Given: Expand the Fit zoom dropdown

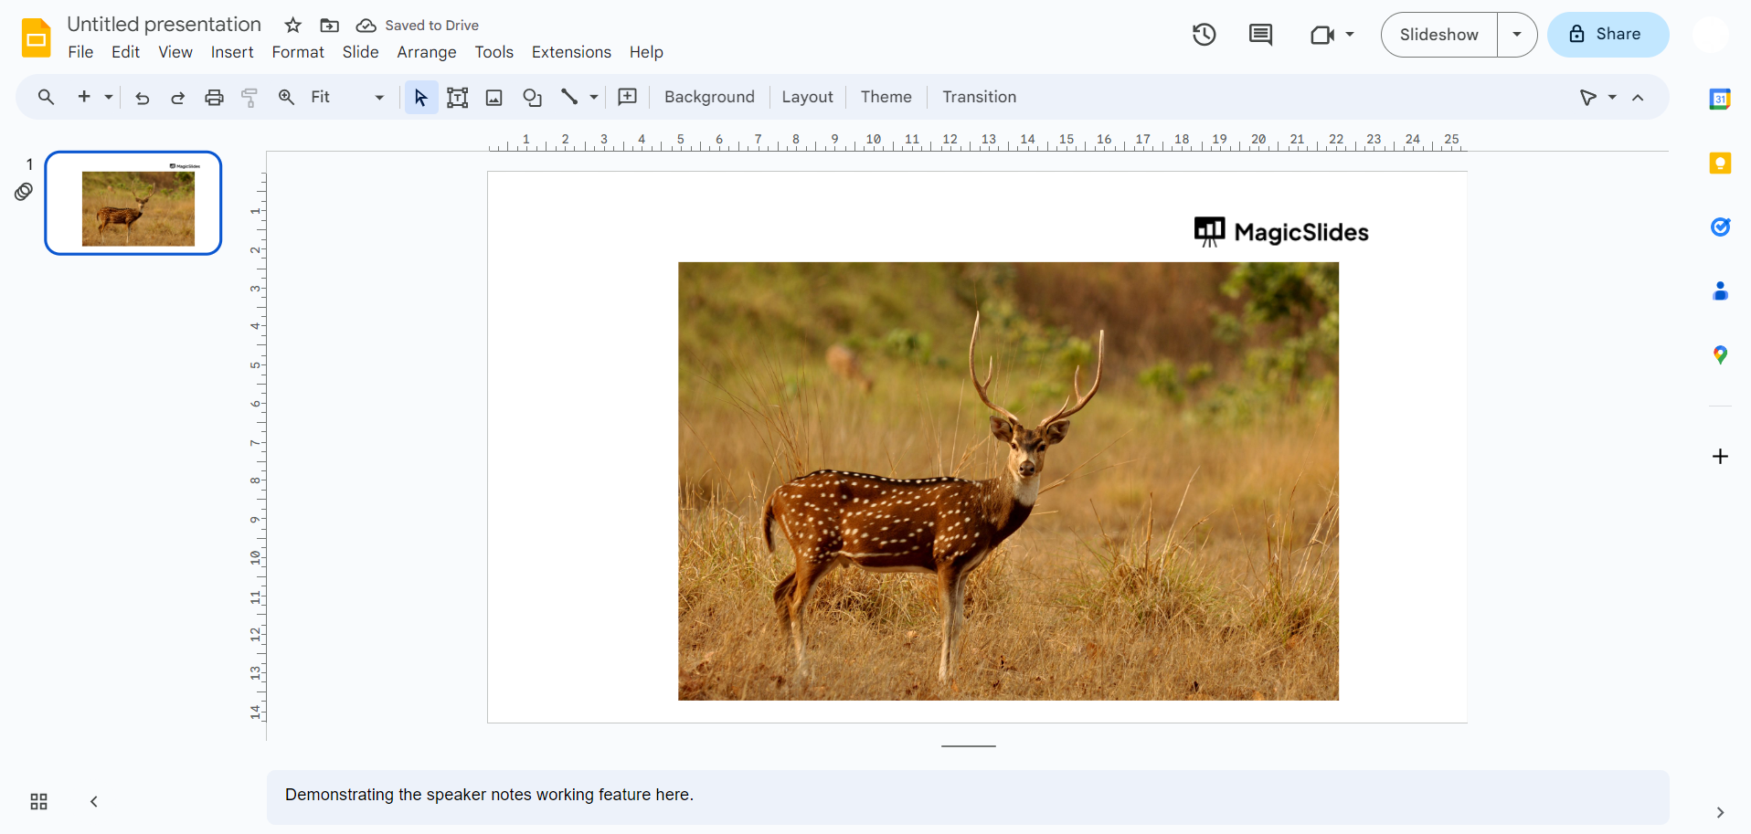Looking at the screenshot, I should click(x=379, y=98).
